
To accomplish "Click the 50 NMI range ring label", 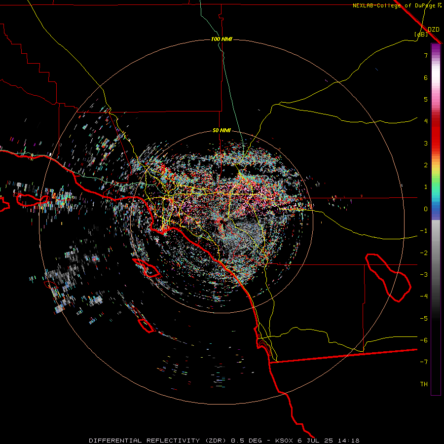I will pos(222,130).
